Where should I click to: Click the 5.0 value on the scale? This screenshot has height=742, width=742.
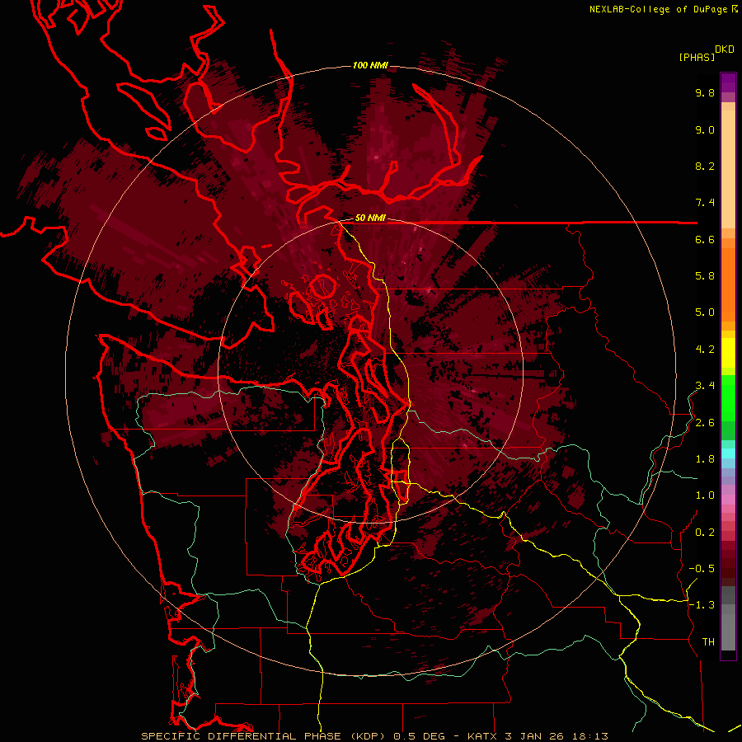(705, 312)
